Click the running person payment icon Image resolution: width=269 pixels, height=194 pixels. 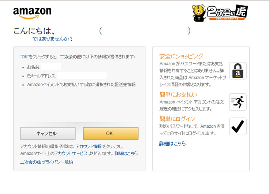(238, 102)
